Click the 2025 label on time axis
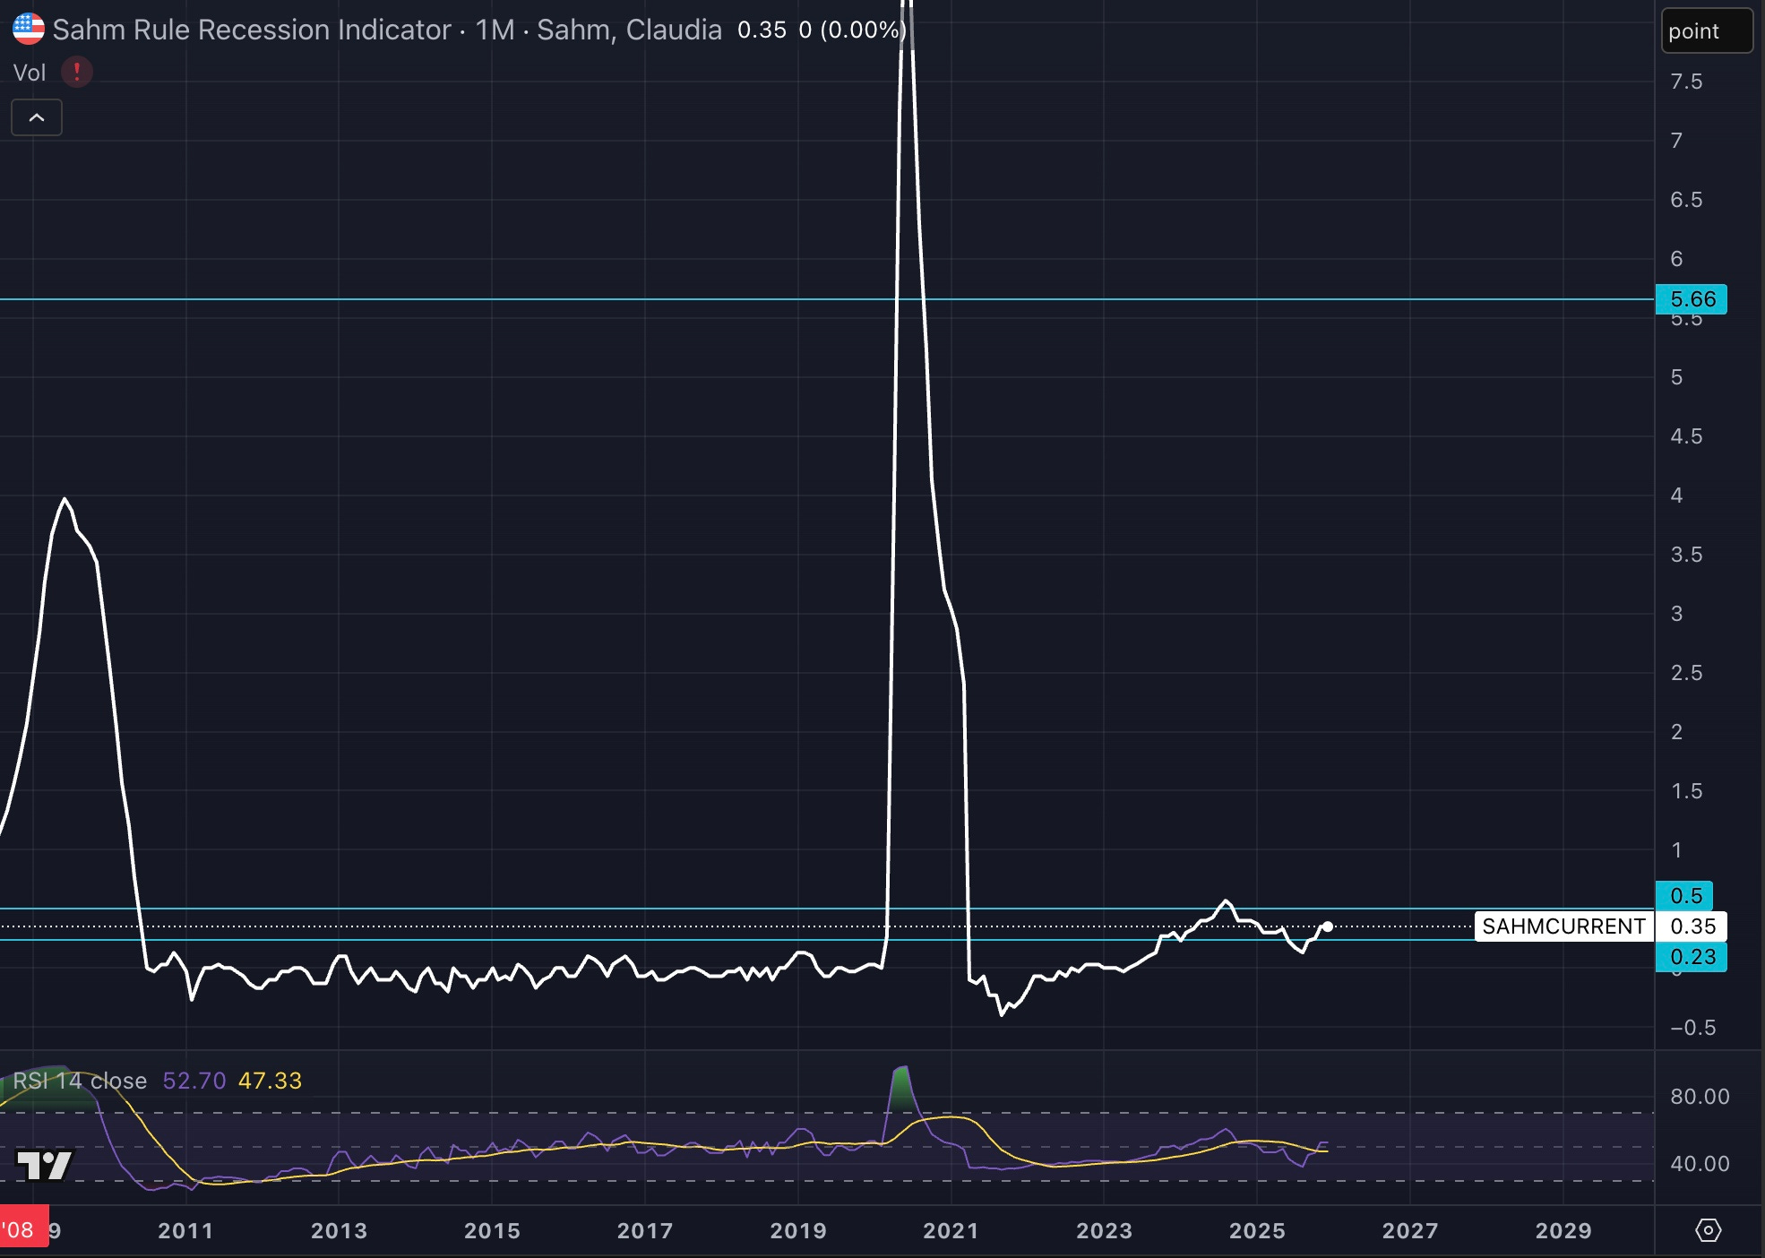This screenshot has width=1765, height=1258. (x=1257, y=1231)
